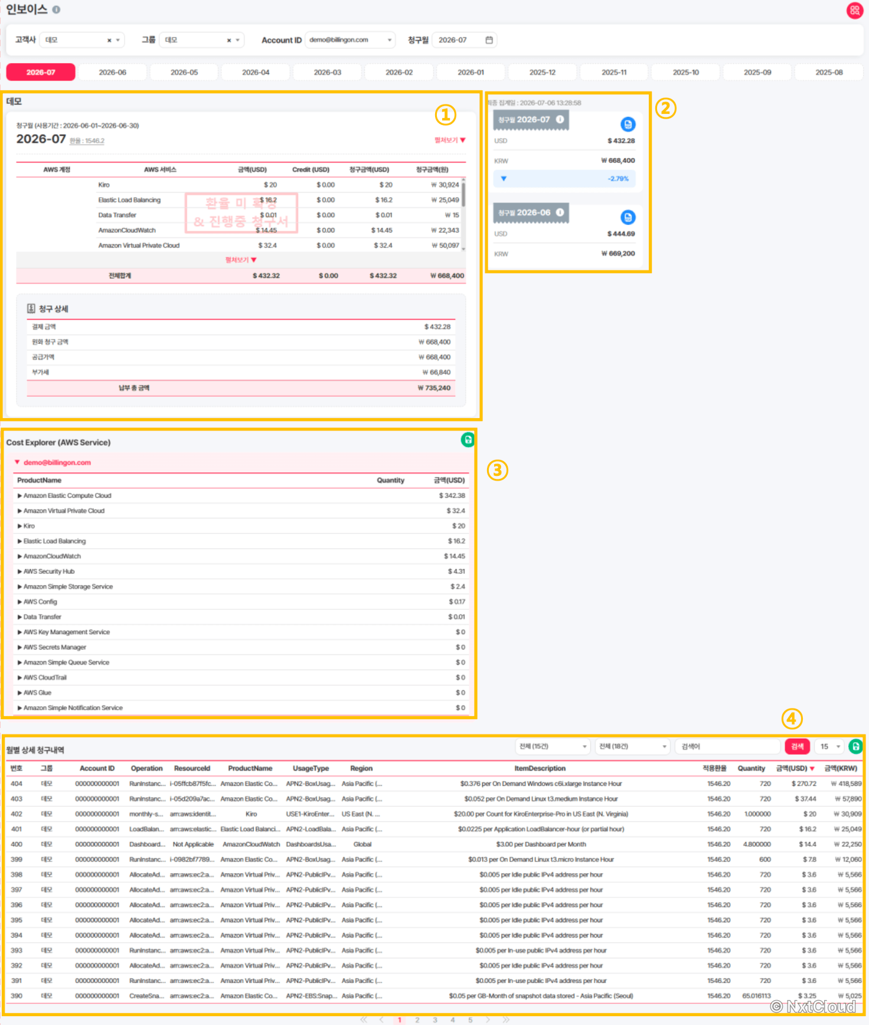
Task: Open the 그룹 dropdown
Action: 201,40
